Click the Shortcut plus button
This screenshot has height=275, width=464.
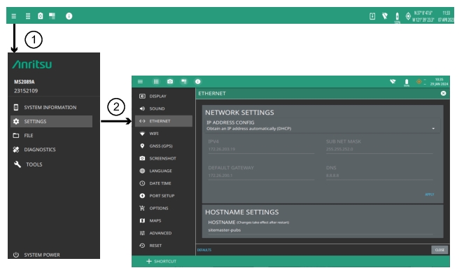161,261
